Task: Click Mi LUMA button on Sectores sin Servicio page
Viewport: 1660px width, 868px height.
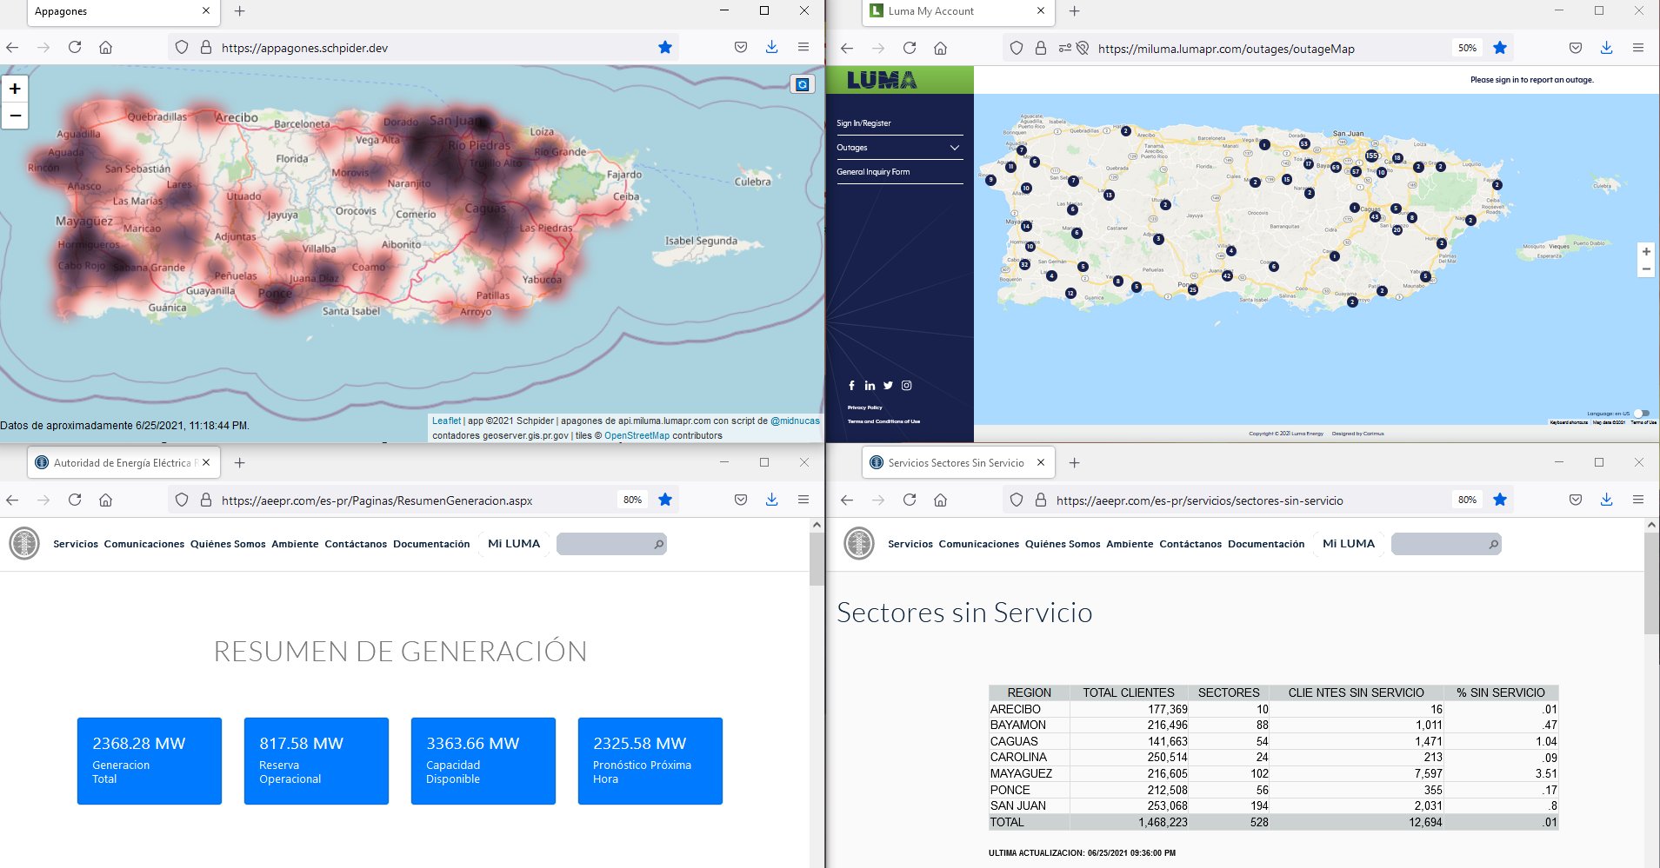Action: (1349, 544)
